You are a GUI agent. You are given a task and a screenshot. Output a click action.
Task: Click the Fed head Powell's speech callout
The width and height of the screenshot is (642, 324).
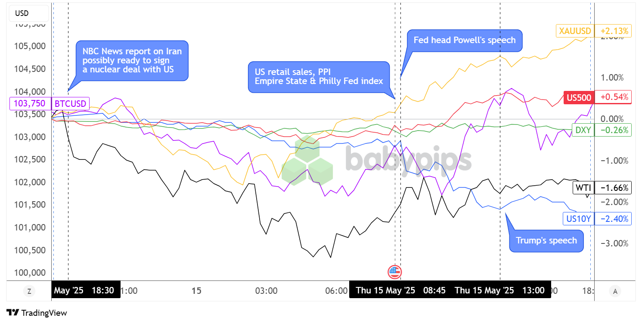(x=464, y=40)
